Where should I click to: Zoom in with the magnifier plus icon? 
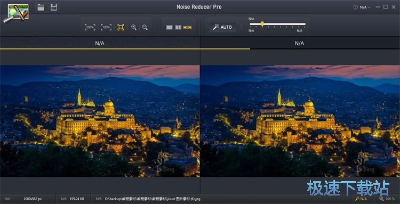coord(134,27)
